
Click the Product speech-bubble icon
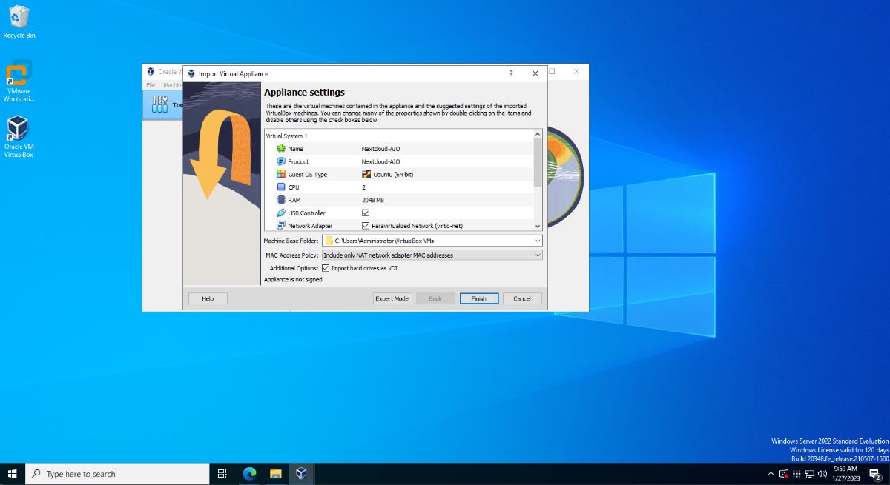pyautogui.click(x=281, y=161)
